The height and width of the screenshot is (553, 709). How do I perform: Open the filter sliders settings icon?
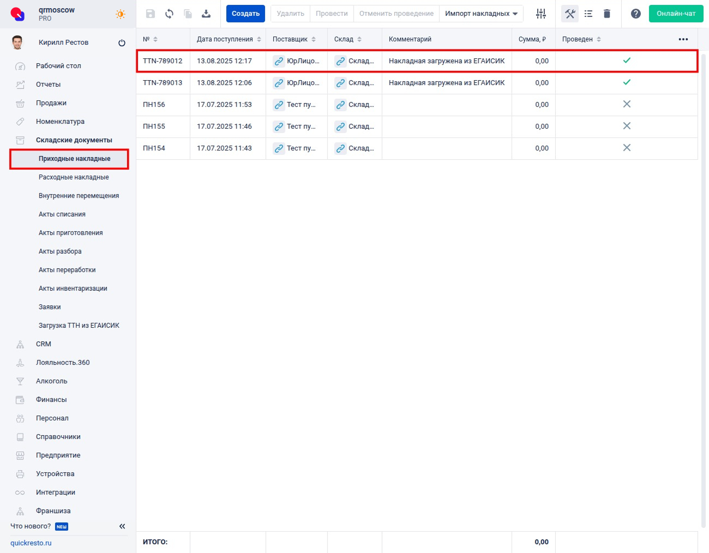click(540, 14)
